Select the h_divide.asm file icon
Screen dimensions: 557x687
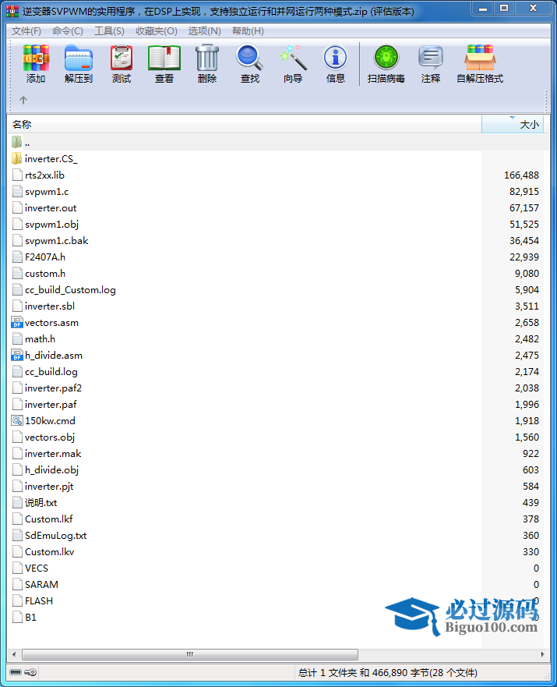point(16,356)
